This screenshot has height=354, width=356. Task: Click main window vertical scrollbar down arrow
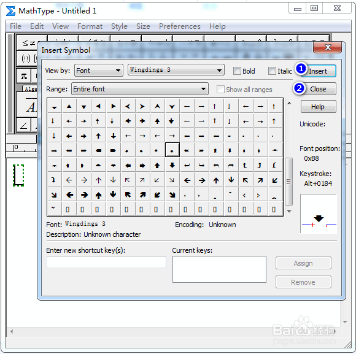pos(345,321)
